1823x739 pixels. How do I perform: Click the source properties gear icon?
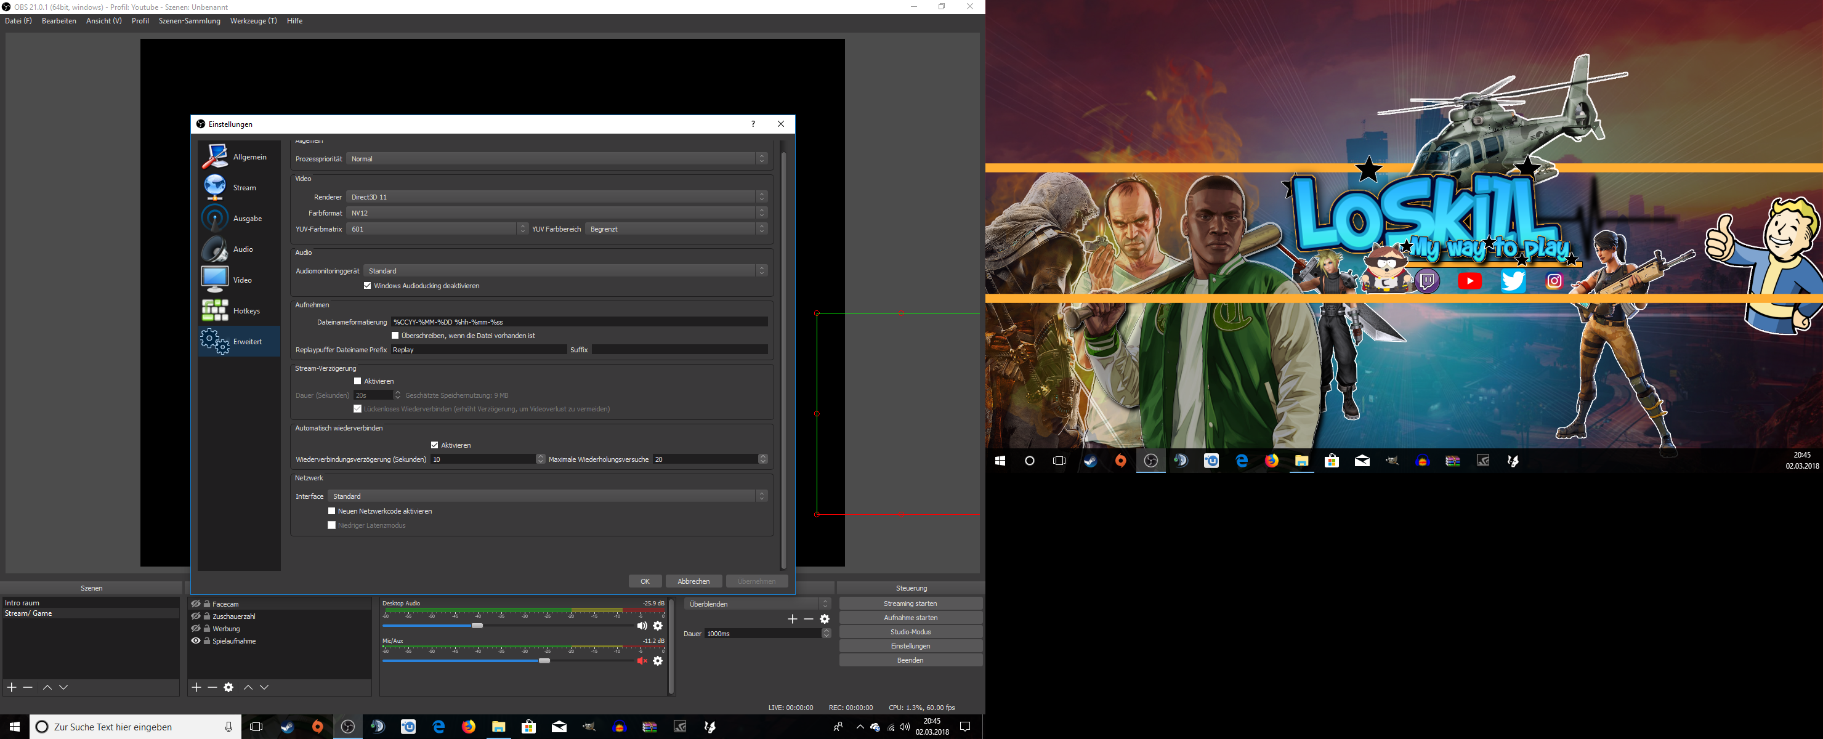228,687
